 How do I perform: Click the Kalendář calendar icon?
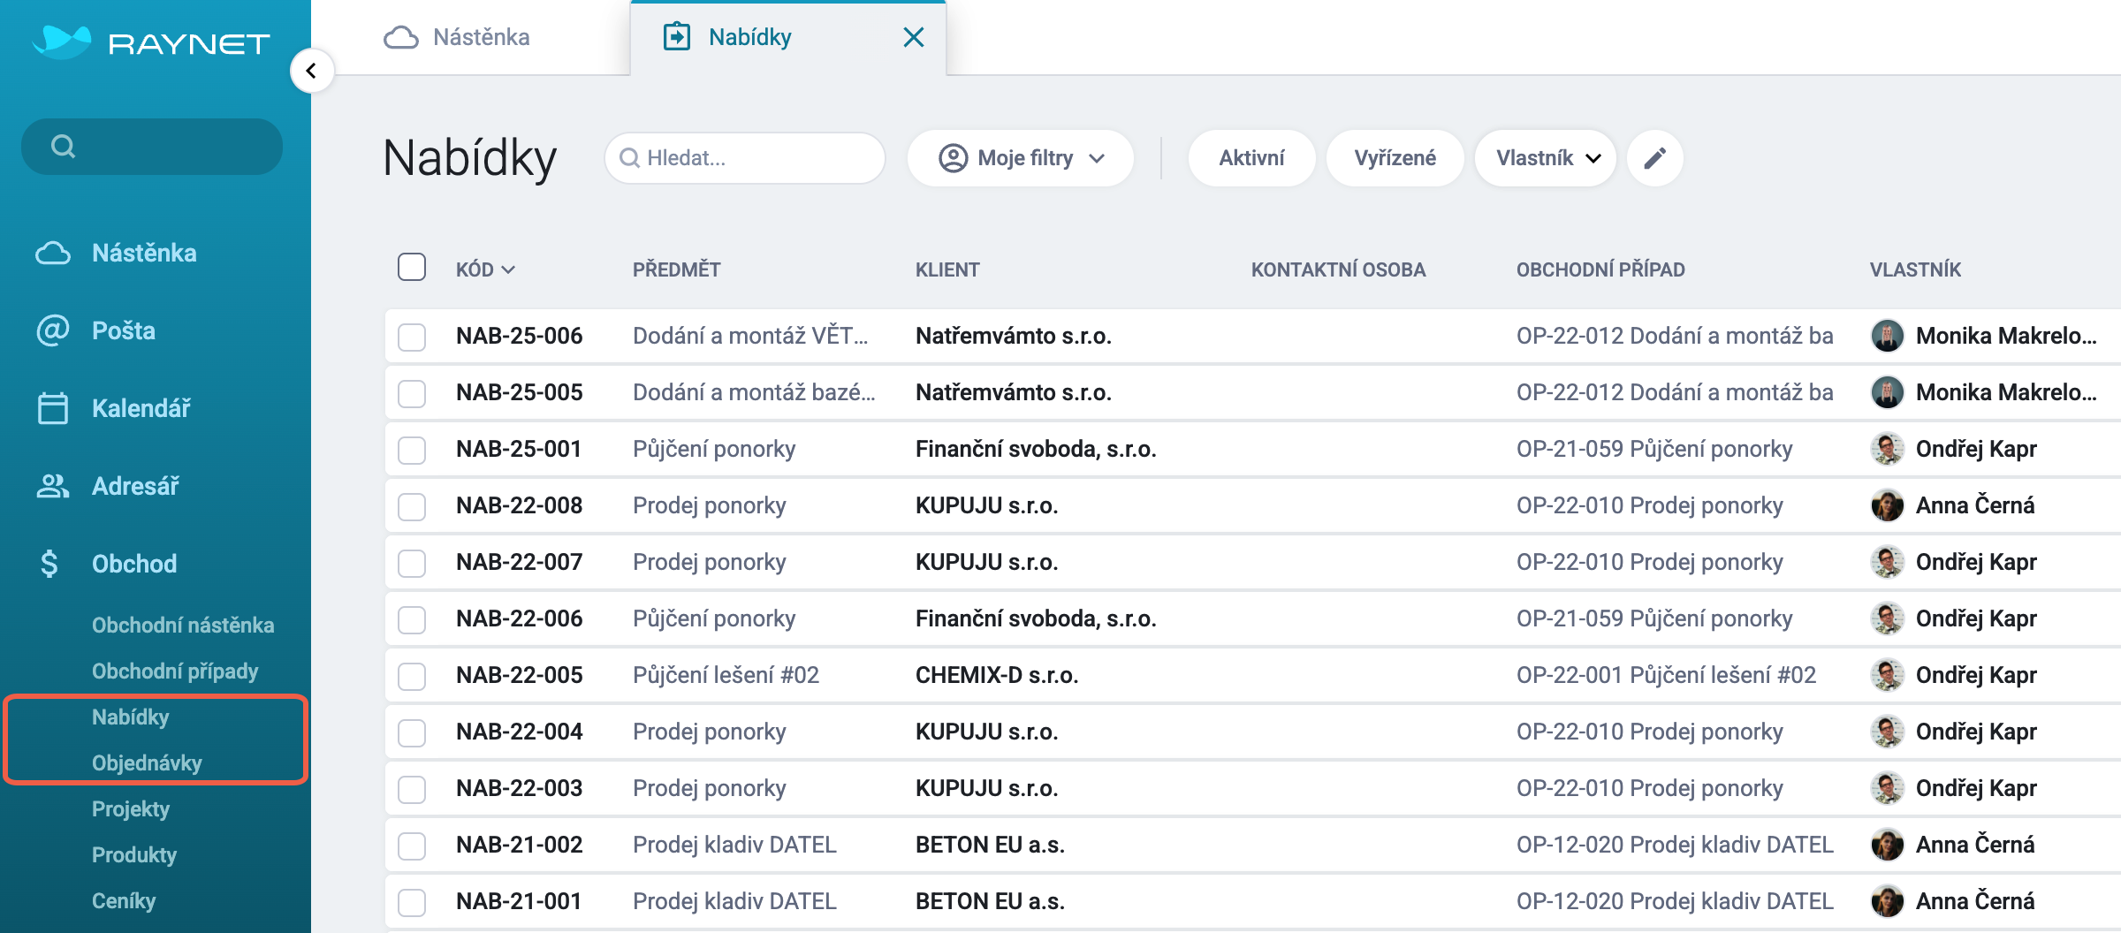point(53,408)
